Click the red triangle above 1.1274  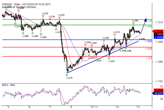click(x=115, y=35)
